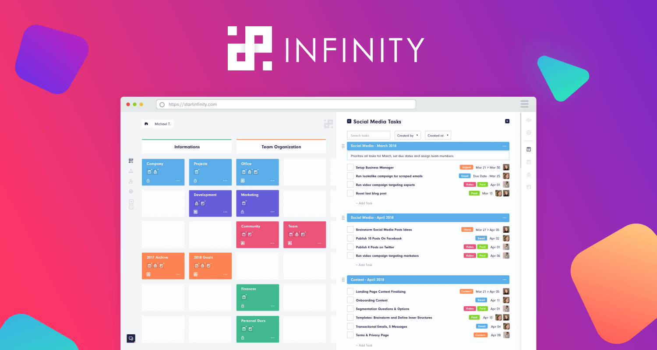Open more options on the Marketing card

(x=272, y=212)
